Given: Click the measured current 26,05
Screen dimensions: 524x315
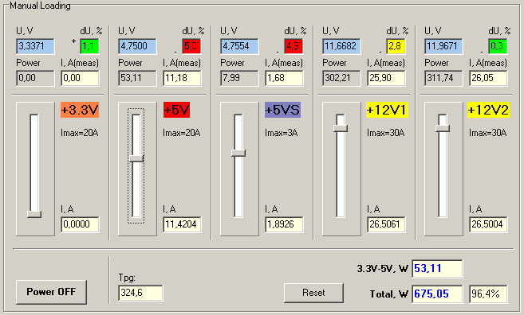Looking at the screenshot, I should 488,78.
